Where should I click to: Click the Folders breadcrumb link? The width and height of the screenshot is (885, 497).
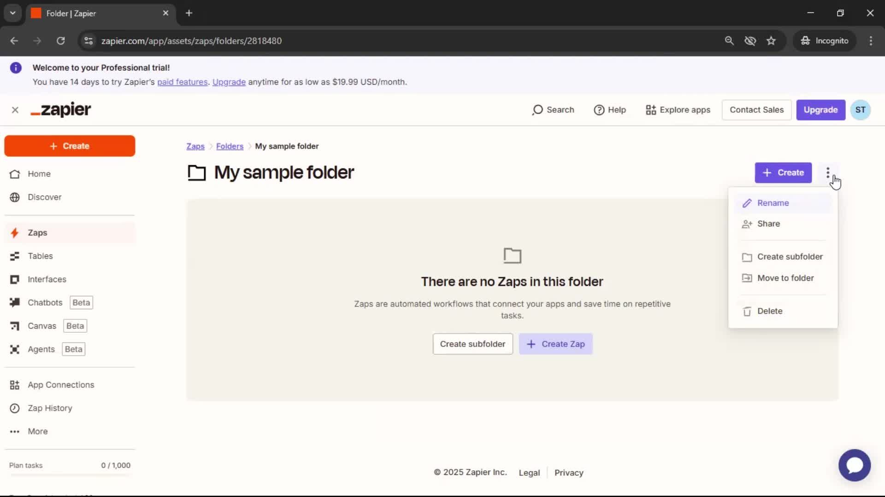[230, 146]
